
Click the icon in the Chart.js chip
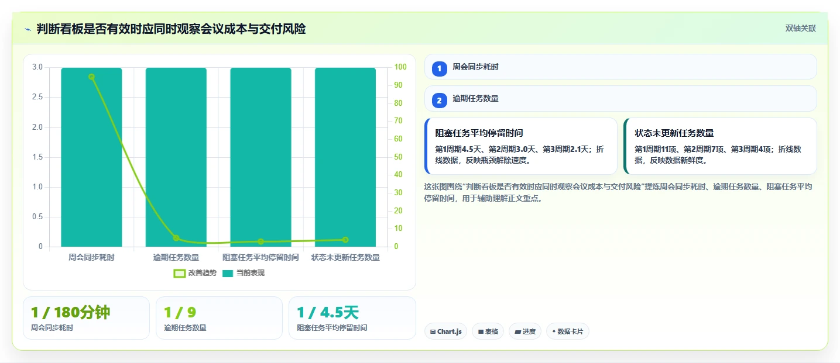click(433, 331)
